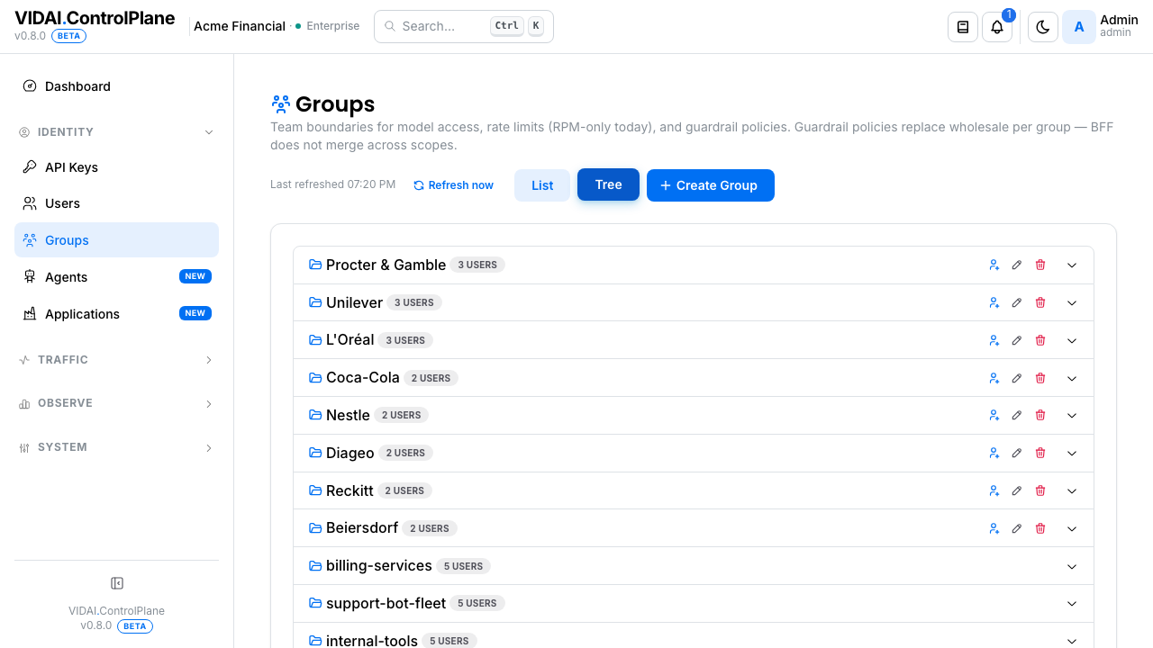The image size is (1153, 648).
Task: Click Create Group button
Action: point(711,185)
